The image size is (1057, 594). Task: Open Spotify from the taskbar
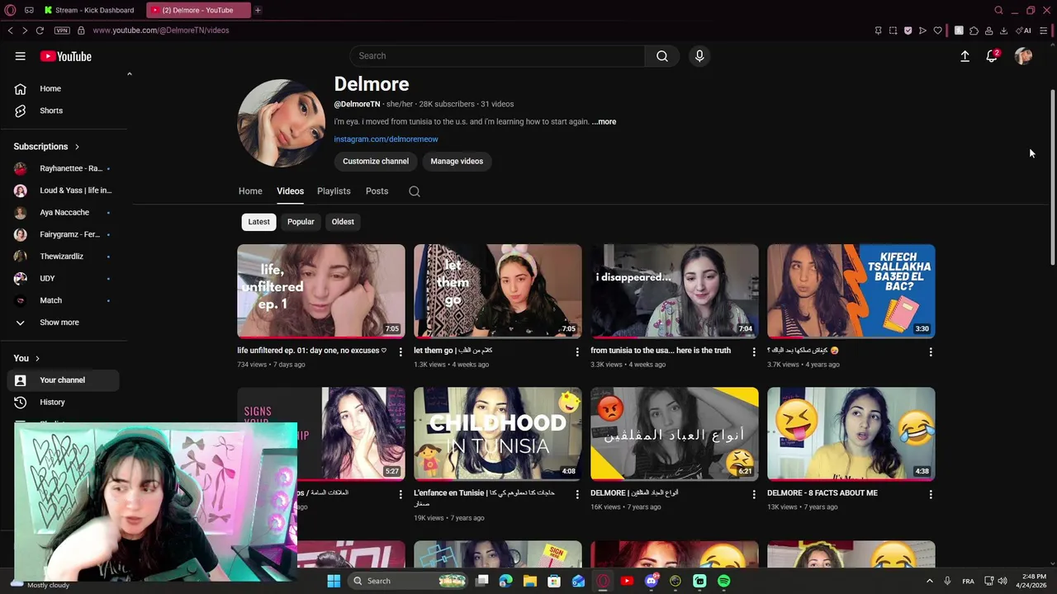pos(723,581)
